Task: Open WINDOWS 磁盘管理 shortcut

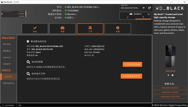Action: click(x=170, y=88)
